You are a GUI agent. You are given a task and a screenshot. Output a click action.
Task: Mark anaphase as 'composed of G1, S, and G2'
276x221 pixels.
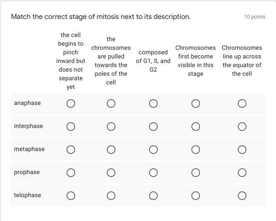tap(153, 103)
